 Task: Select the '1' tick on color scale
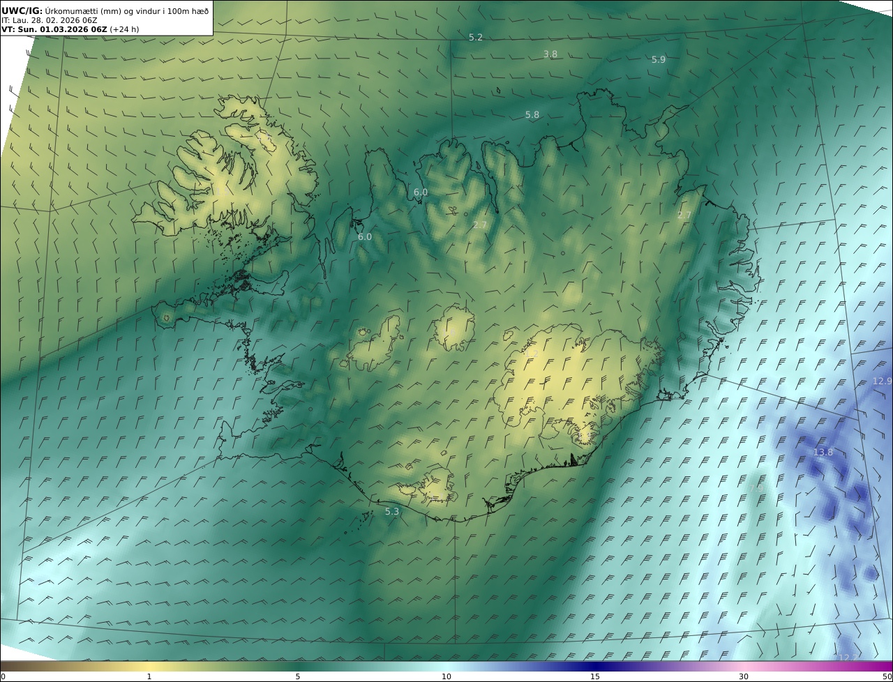149,676
